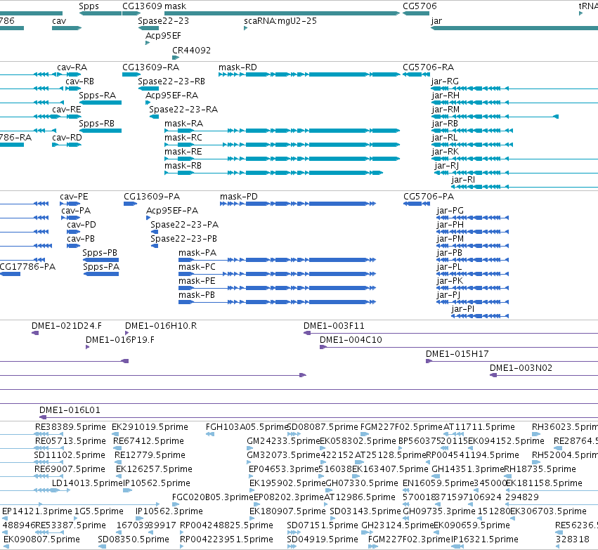Open the jar-RK transcript
The image size is (598, 550).
click(x=514, y=159)
